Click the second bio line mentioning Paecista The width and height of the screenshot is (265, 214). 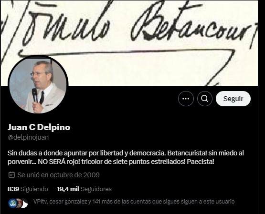pyautogui.click(x=111, y=162)
